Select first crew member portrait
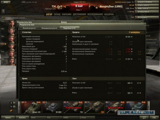Screen dimensions: 160x120 pyautogui.click(x=12, y=24)
